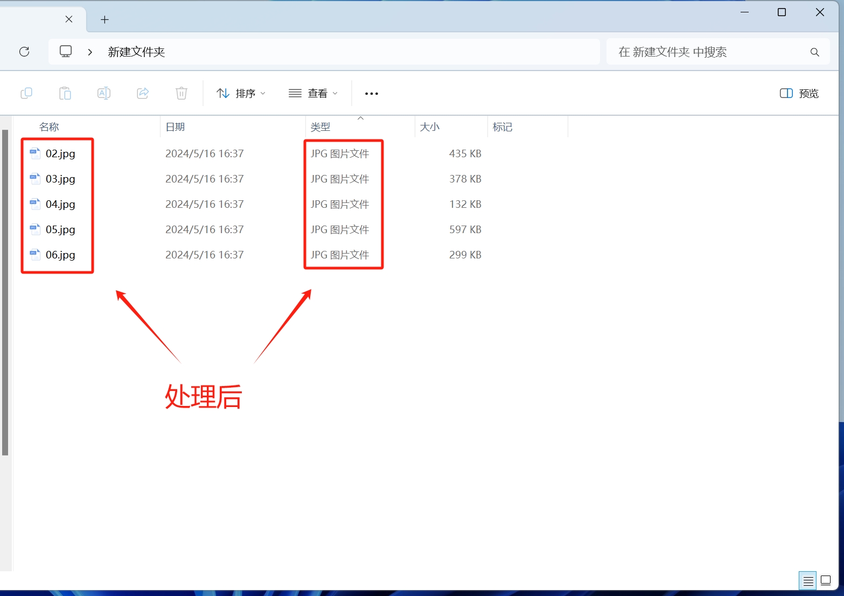Select the details list view icon

point(807,580)
